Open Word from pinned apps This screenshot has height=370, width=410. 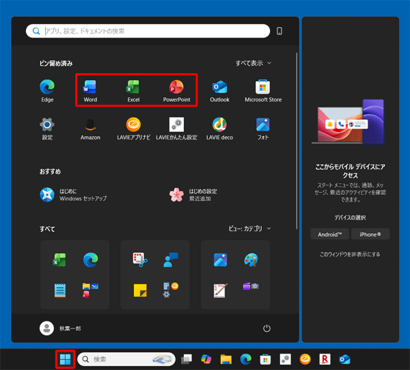tap(90, 89)
